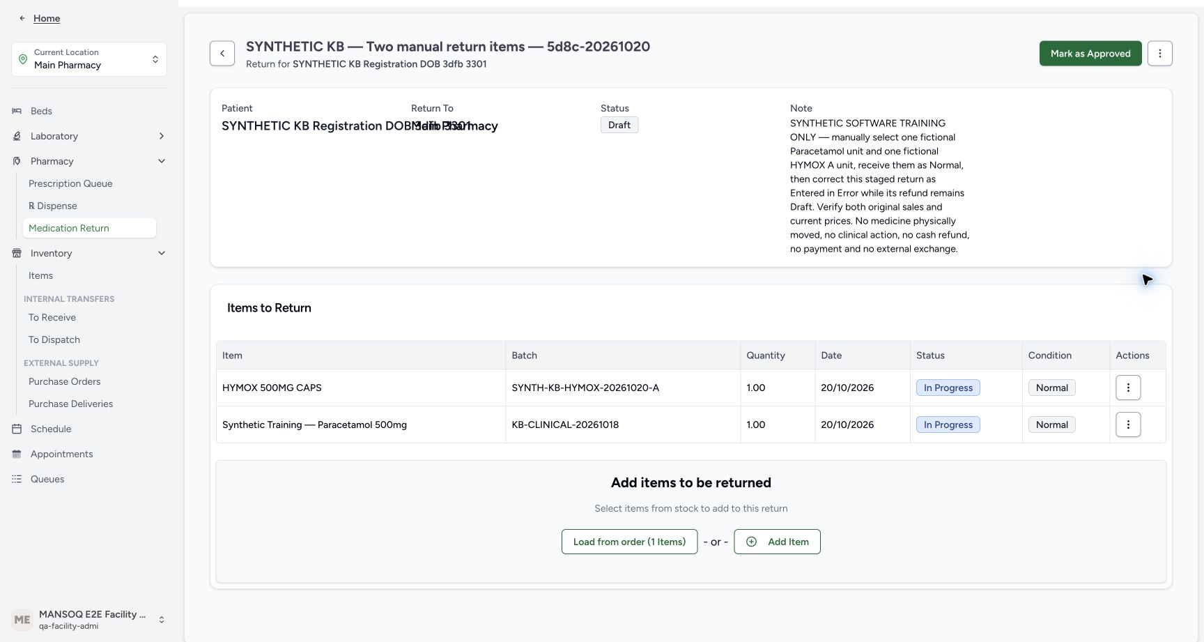Open inventory Items in sidebar

(41, 275)
